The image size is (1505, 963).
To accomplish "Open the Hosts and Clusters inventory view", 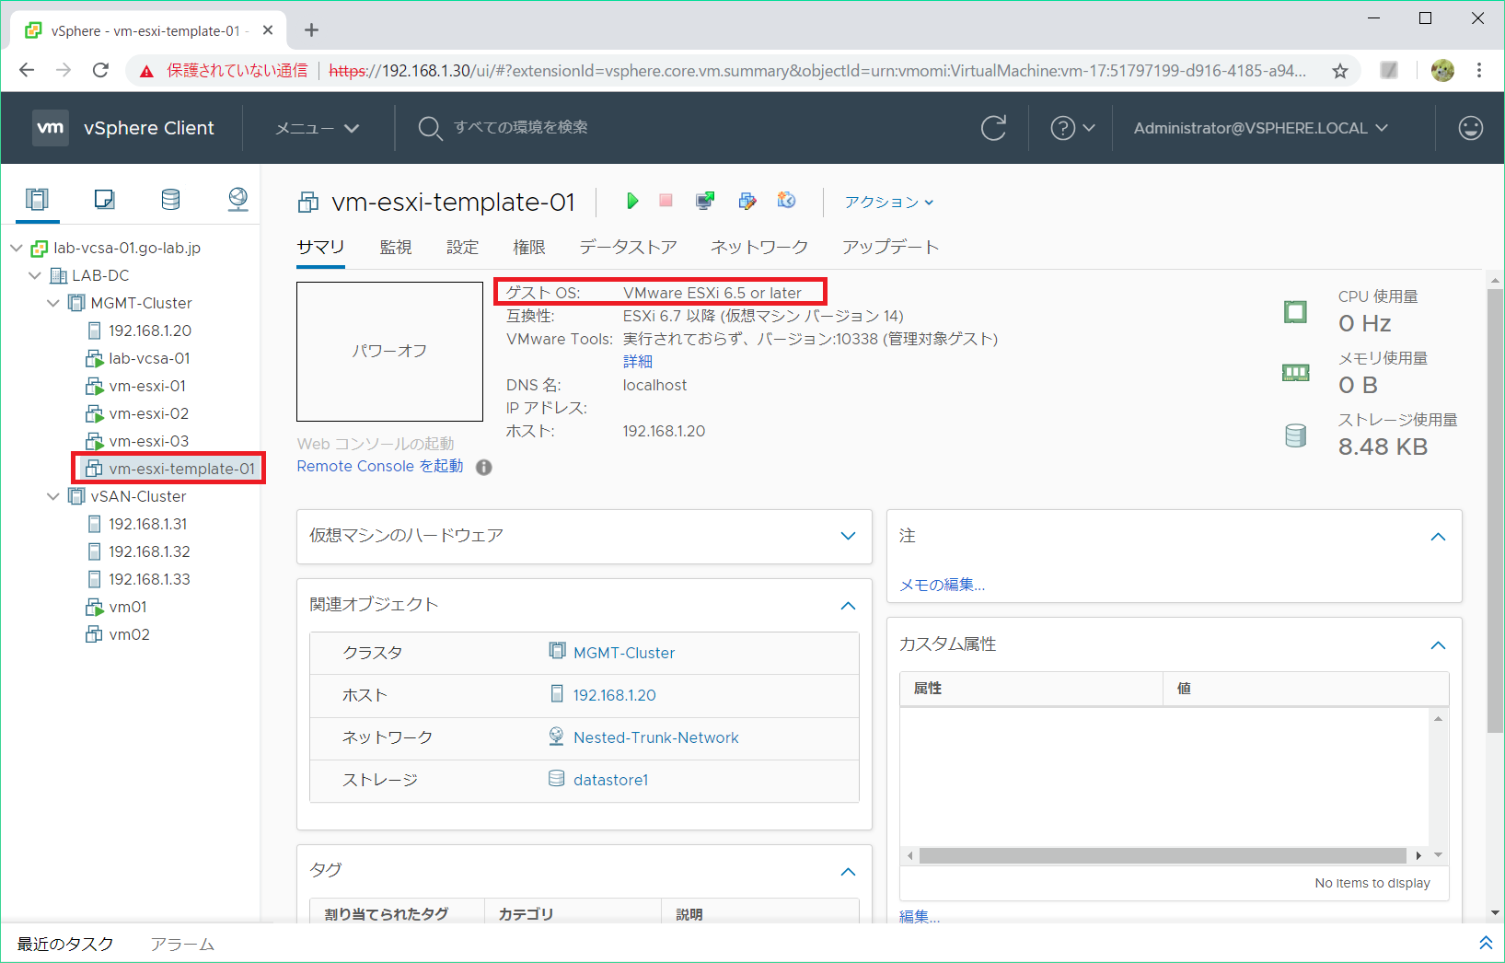I will tap(37, 199).
